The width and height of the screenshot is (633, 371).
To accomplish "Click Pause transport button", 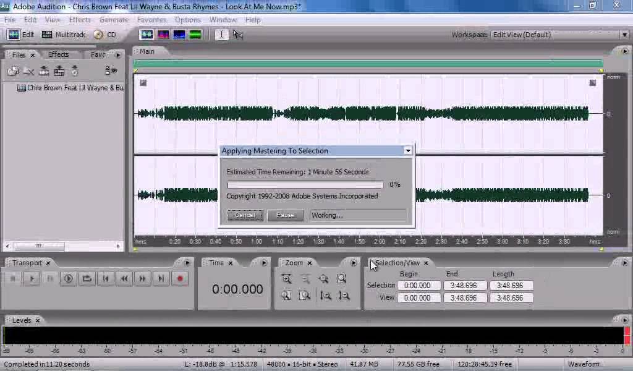I will click(x=50, y=278).
